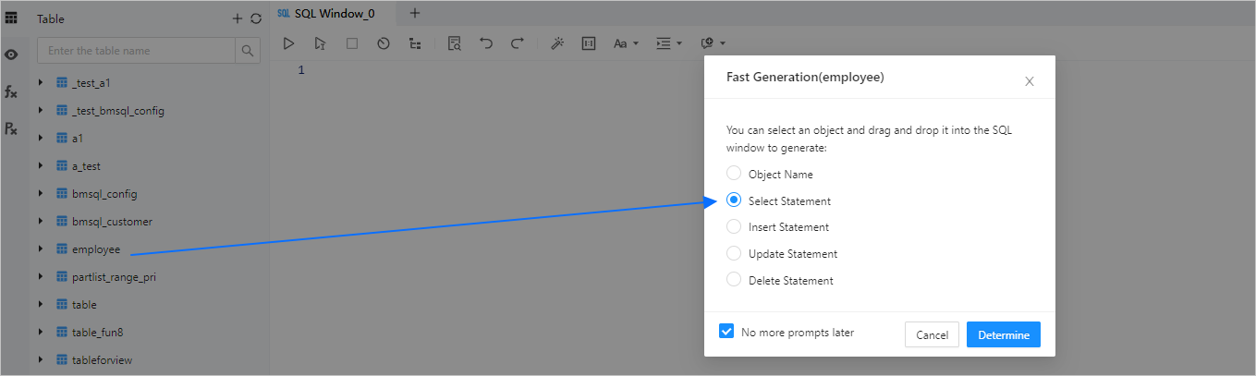Click the magic wand format icon
Screen dimensions: 1256x376
pyautogui.click(x=557, y=43)
